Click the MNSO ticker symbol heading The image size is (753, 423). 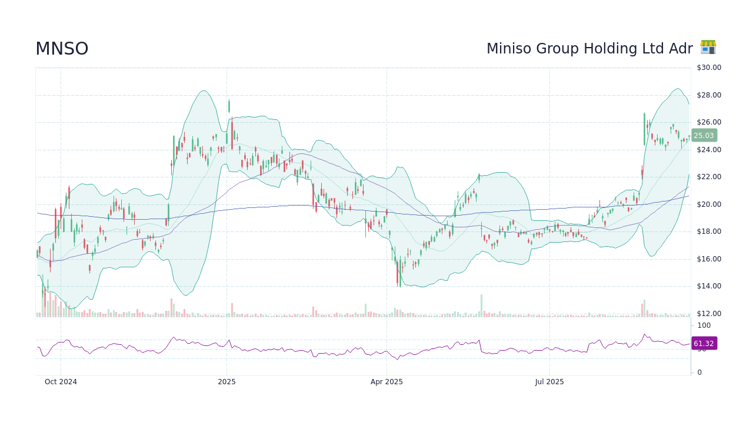tap(61, 48)
